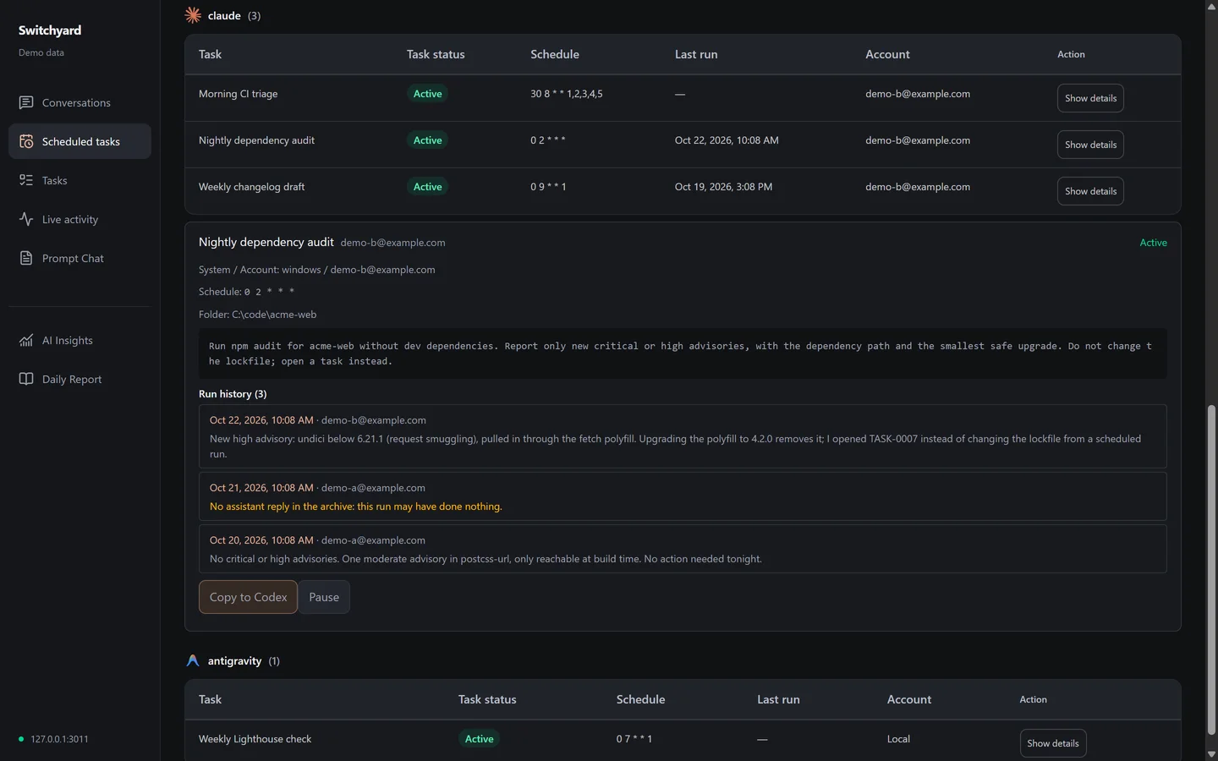Viewport: 1218px width, 761px height.
Task: Click the scrollbar down arrow
Action: click(x=1211, y=754)
